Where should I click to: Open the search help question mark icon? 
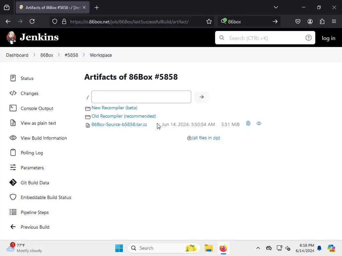tap(308, 38)
